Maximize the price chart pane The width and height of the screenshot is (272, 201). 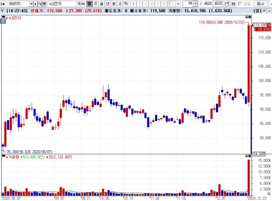pyautogui.click(x=247, y=17)
